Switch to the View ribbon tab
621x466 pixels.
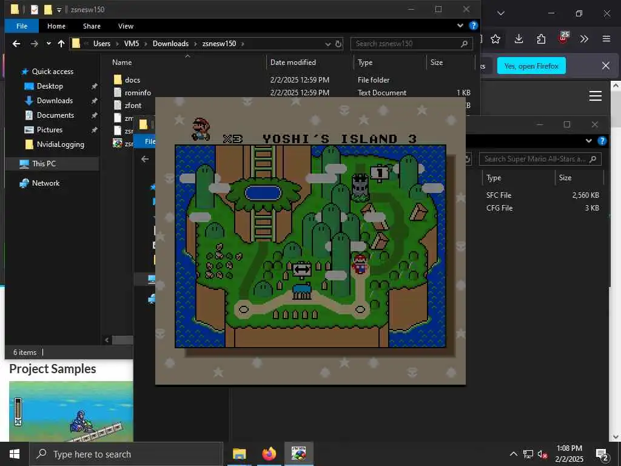126,26
